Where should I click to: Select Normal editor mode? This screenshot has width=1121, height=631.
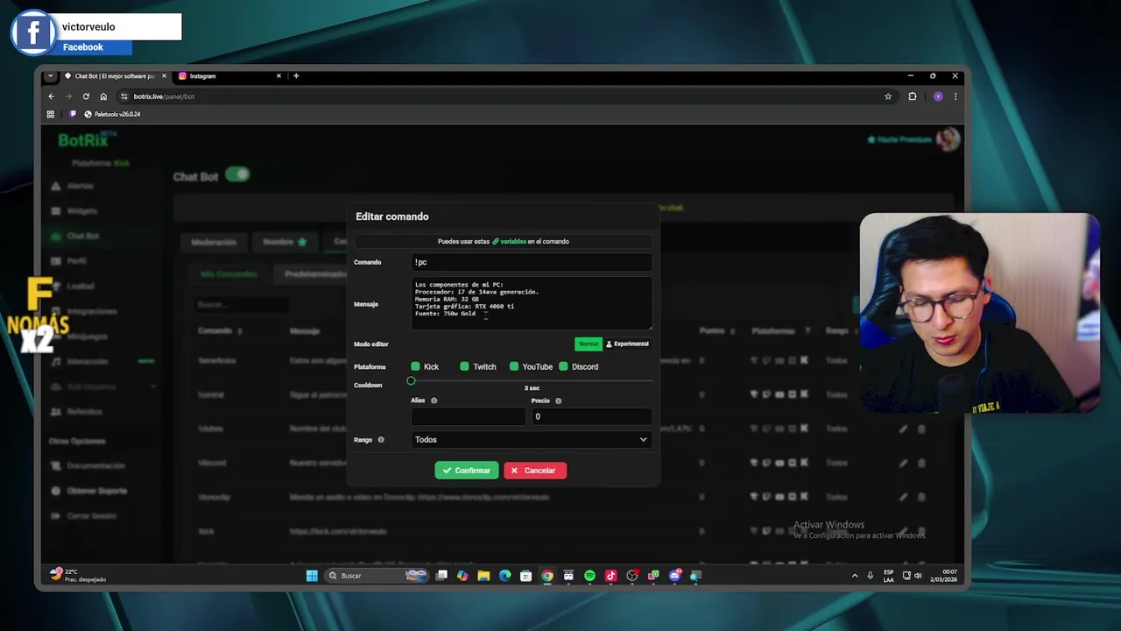[x=589, y=344]
